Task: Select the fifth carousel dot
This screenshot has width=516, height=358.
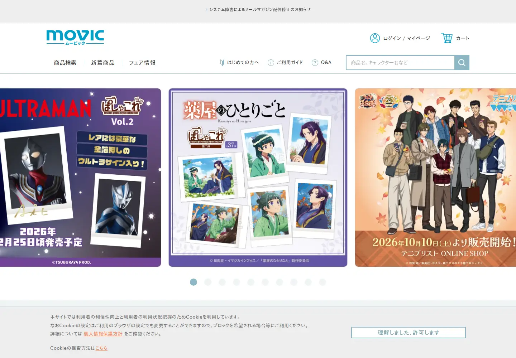Action: [251, 282]
